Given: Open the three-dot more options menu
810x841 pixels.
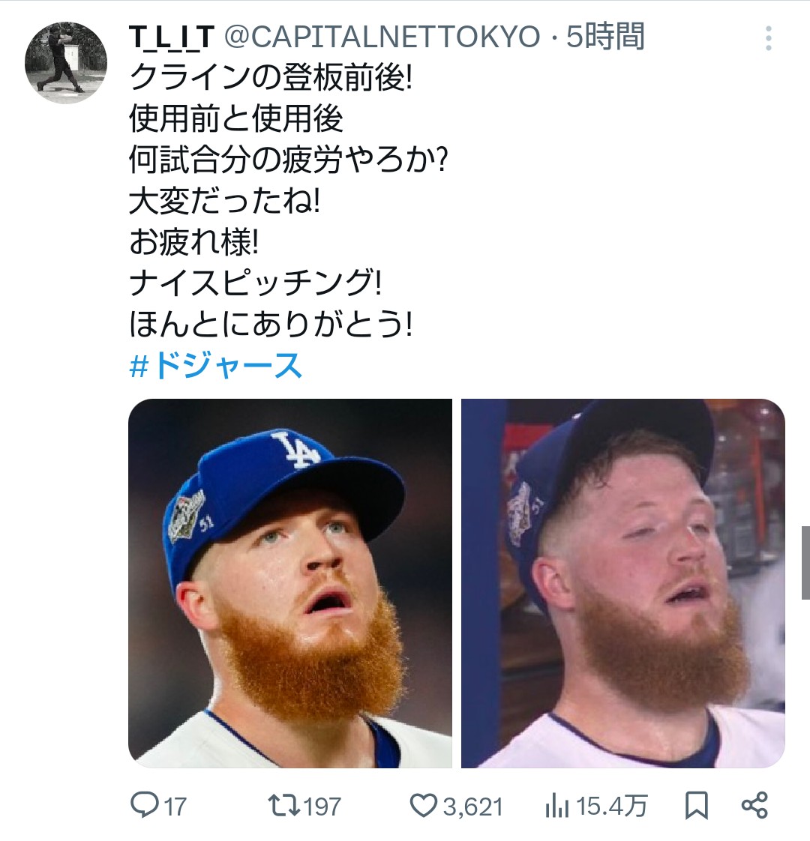Looking at the screenshot, I should 768,38.
